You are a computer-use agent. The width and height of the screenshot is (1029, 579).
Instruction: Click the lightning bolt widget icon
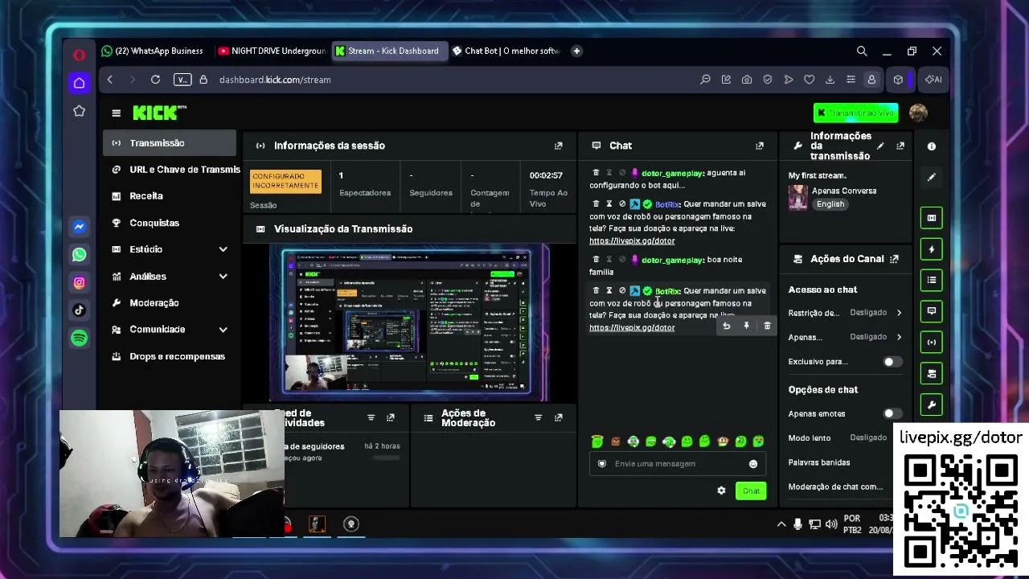931,249
